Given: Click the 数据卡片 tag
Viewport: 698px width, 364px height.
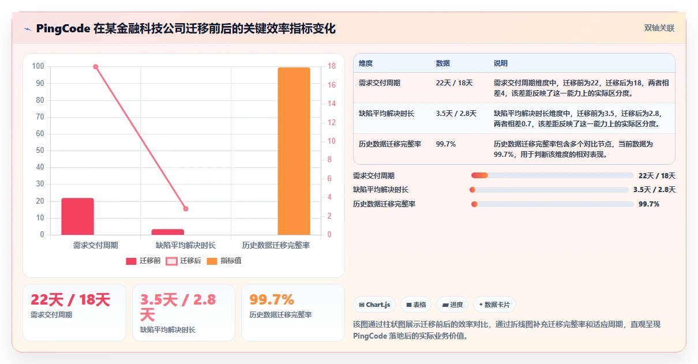Looking at the screenshot, I should 494,305.
